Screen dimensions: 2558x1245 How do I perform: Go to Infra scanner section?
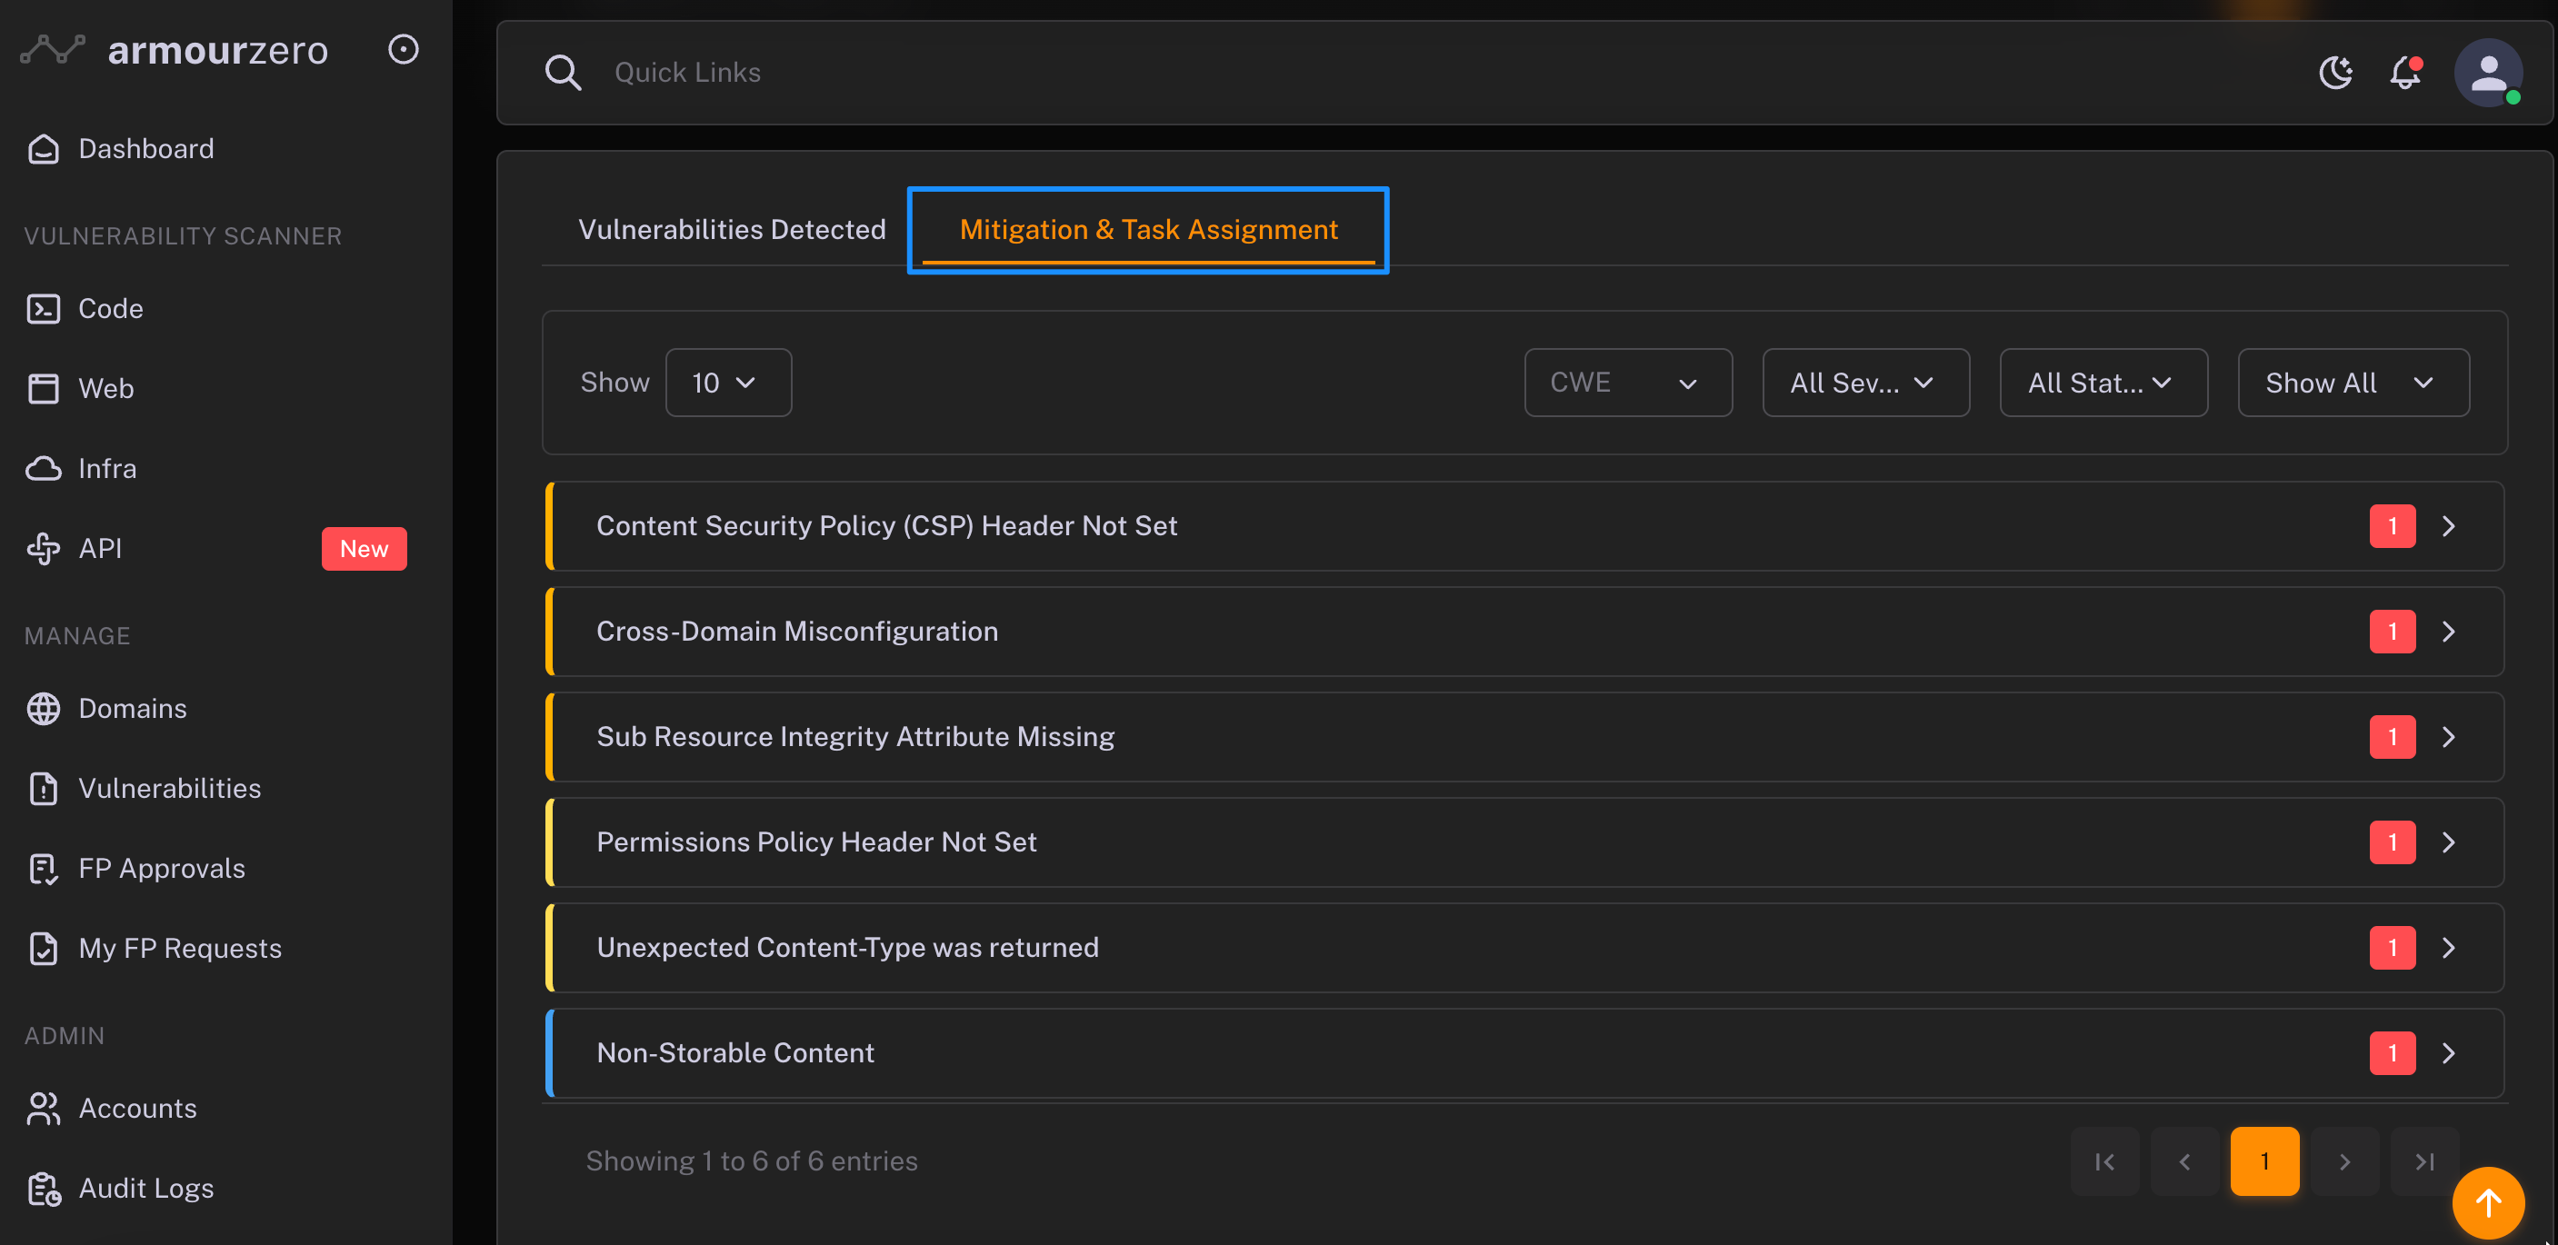tap(107, 469)
